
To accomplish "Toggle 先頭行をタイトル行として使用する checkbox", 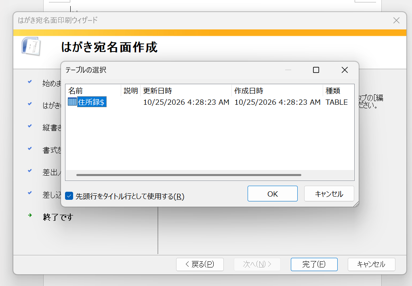I will (69, 196).
